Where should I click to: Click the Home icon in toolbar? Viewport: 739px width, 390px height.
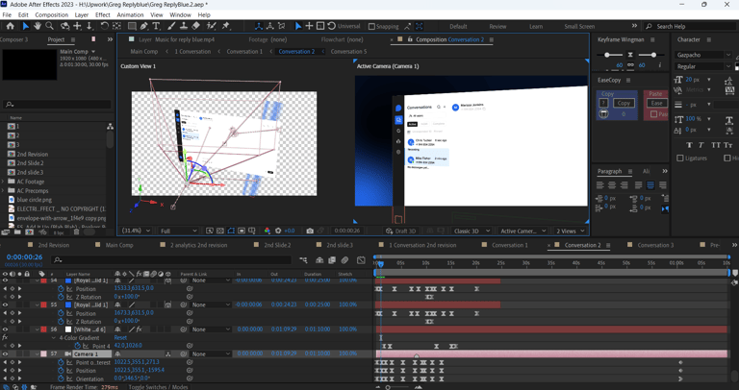click(10, 26)
